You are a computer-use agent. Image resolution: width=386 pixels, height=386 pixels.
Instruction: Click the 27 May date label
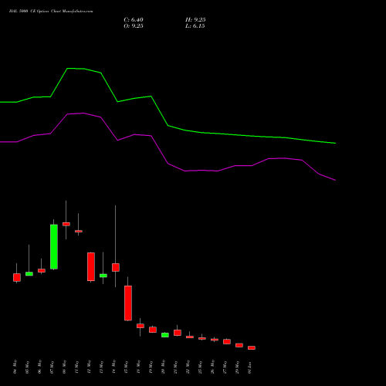click(225, 367)
